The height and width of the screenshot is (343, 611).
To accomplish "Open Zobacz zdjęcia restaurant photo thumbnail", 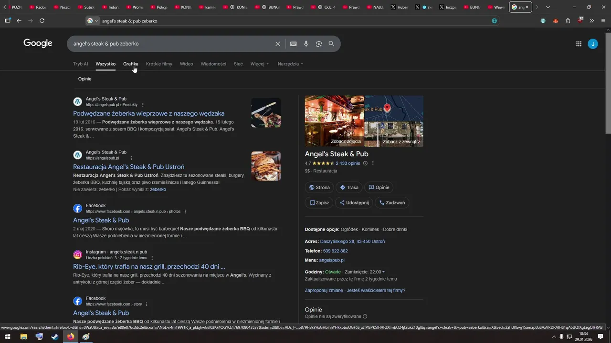I will (334, 121).
